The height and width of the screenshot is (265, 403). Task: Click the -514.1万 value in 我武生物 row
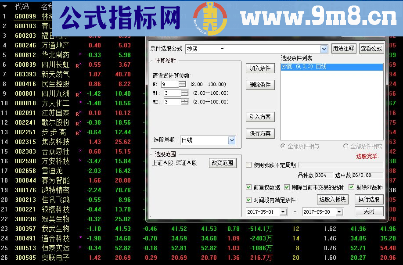[260, 229]
